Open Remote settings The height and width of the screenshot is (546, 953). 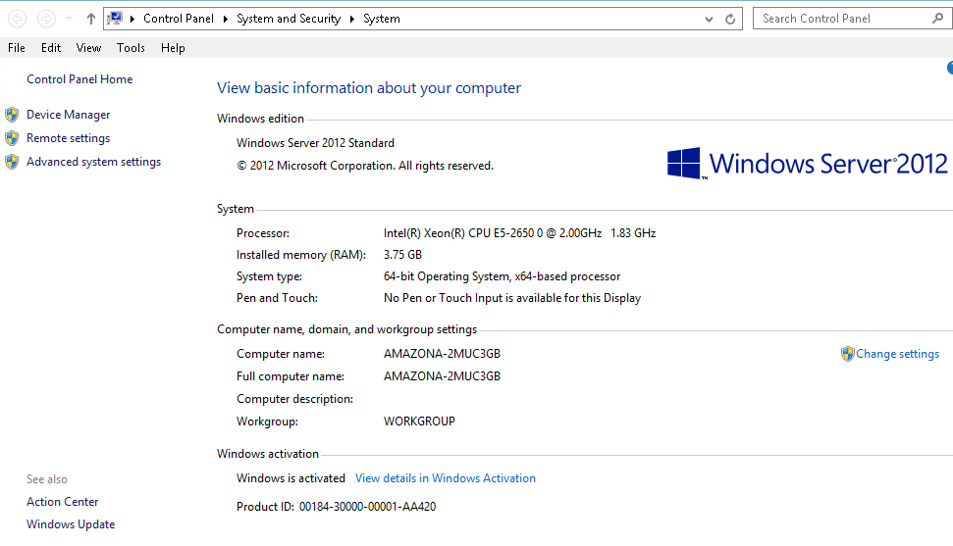68,138
